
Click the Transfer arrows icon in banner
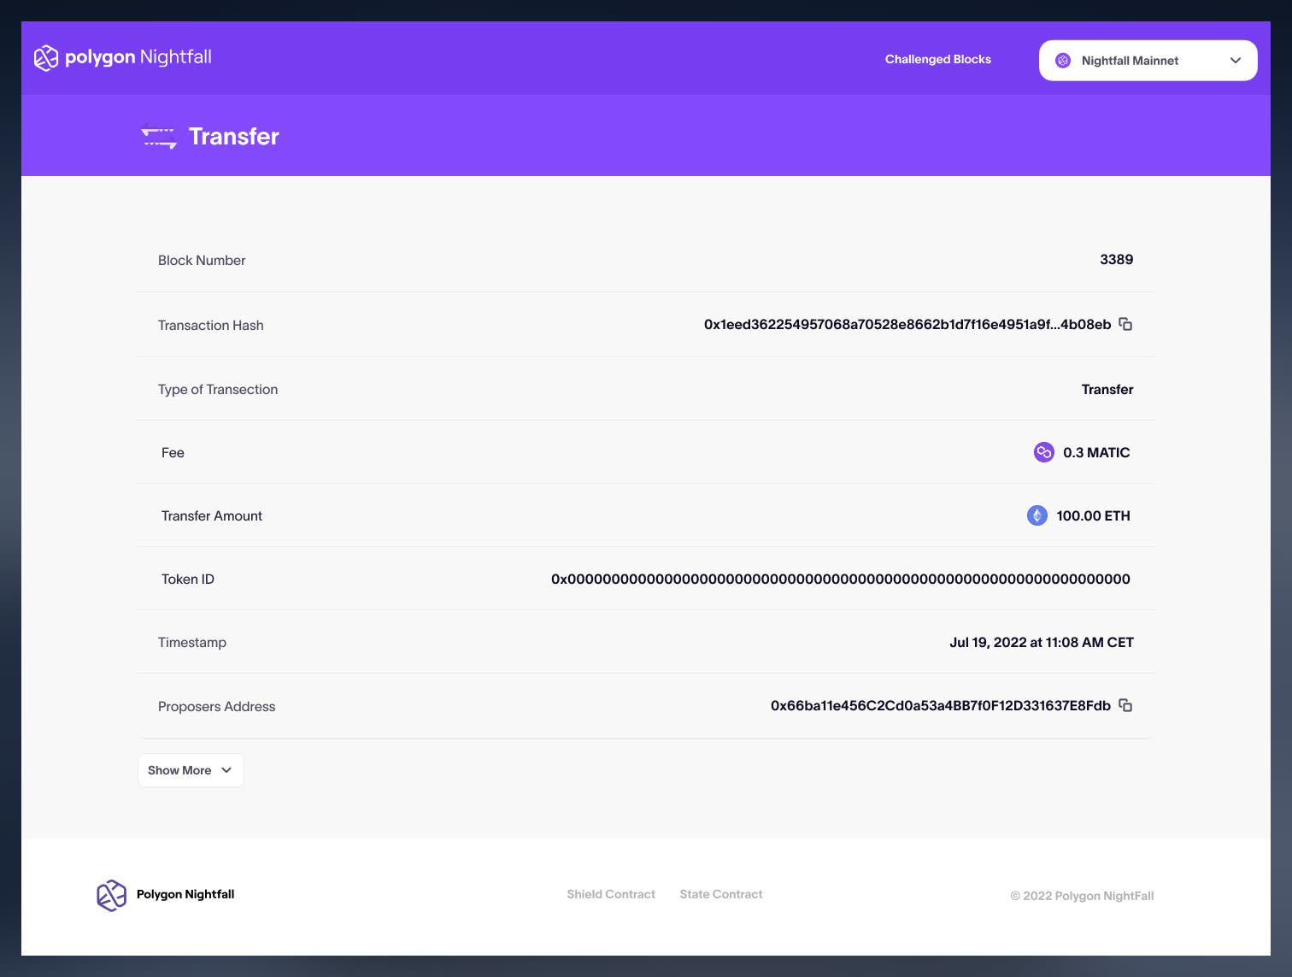coord(159,138)
